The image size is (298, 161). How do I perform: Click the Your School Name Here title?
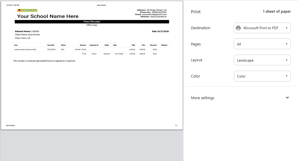pos(48,16)
